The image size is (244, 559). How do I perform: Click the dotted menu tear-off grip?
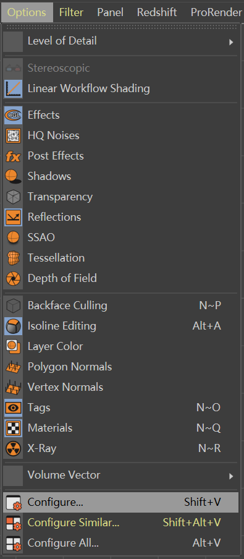[x=121, y=27]
